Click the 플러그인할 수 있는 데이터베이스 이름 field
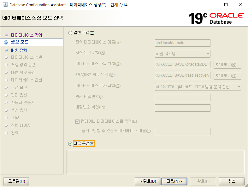 (182, 132)
